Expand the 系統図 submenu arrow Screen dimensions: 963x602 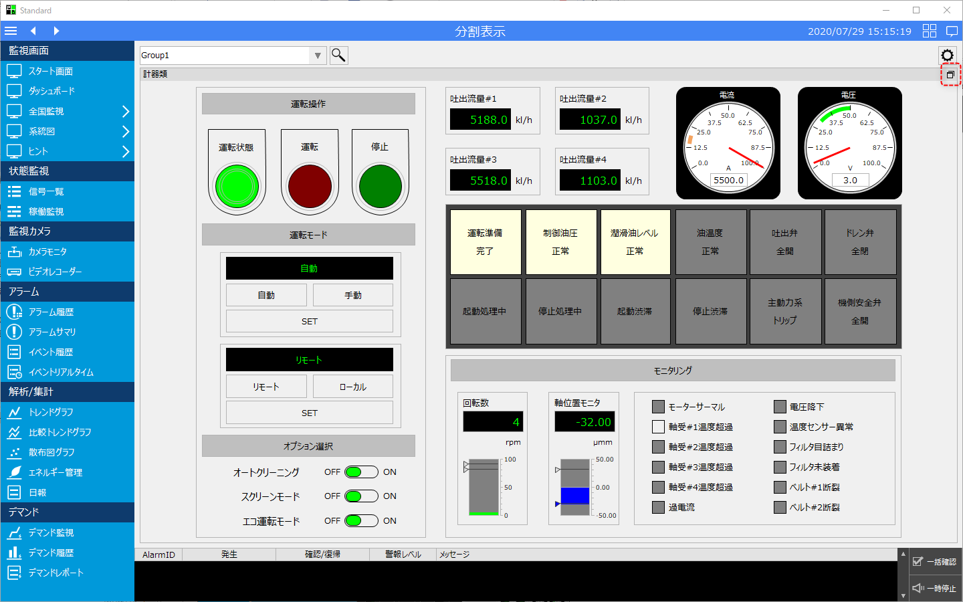125,132
